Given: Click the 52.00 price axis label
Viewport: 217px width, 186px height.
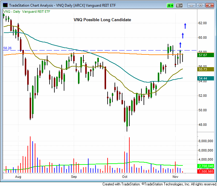Looking at the screenshot, I should click(202, 96).
